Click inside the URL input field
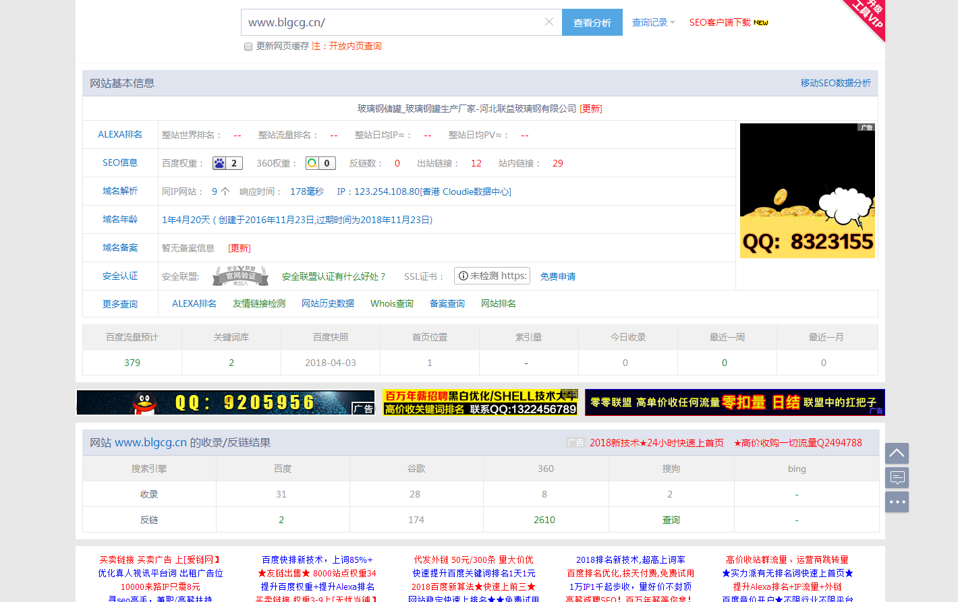 (x=391, y=22)
